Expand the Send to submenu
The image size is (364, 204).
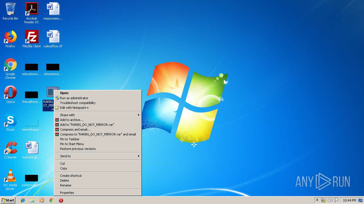tap(98, 156)
